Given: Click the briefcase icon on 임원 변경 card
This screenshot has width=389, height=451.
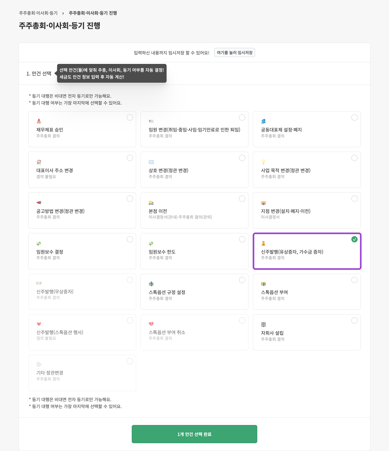Looking at the screenshot, I should point(151,121).
